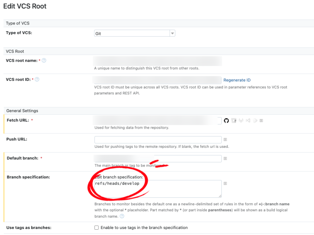Click the 'Edit branch specification:' label
The height and width of the screenshot is (235, 314).
[119, 177]
